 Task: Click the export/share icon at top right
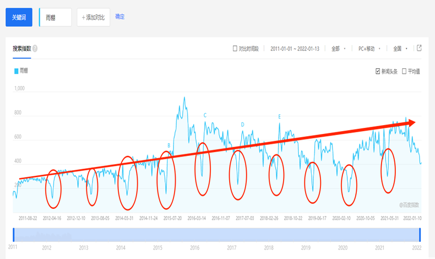pyautogui.click(x=419, y=48)
